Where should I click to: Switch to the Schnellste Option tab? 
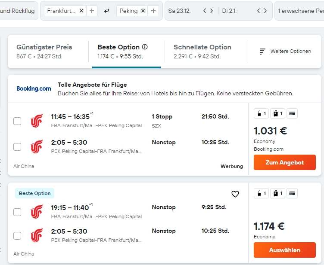point(202,51)
